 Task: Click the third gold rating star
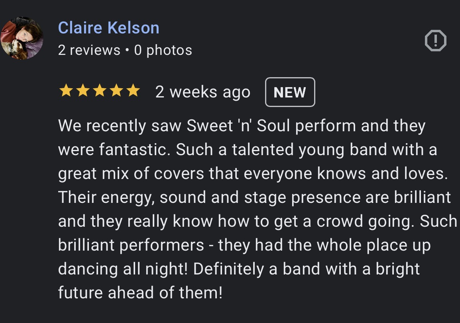(x=99, y=91)
